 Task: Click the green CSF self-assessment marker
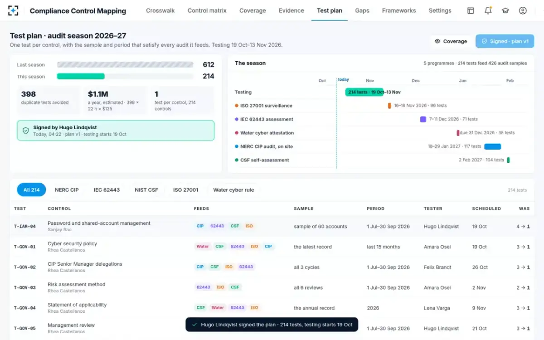[x=508, y=160]
